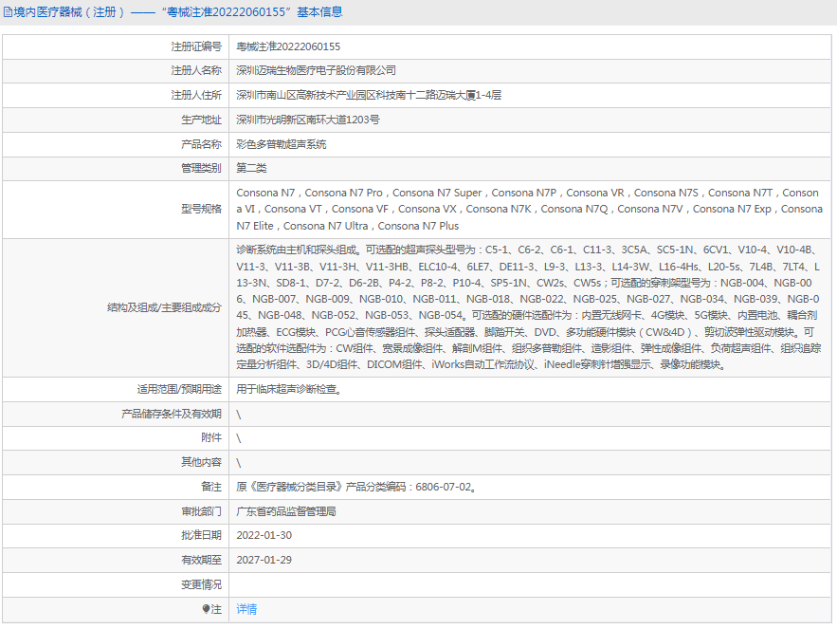This screenshot has height=629, width=837.
Task: Select the remark containing 6806-07-02
Action: point(356,487)
